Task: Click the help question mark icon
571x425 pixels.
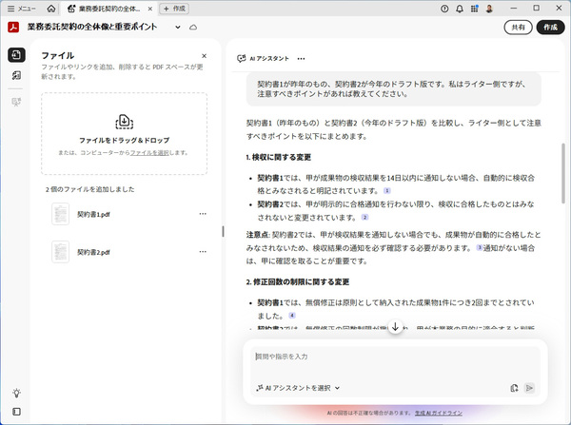Action: 444,9
